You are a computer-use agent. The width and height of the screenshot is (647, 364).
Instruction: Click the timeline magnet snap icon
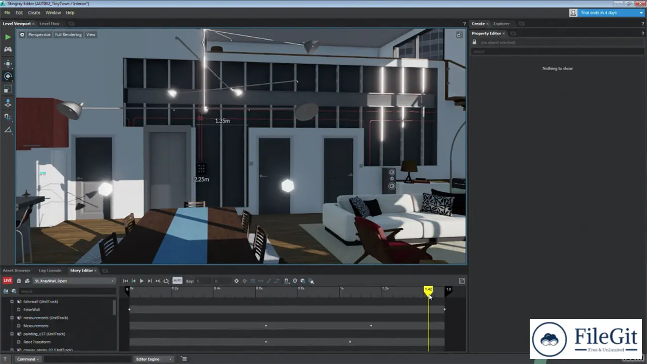click(x=287, y=281)
